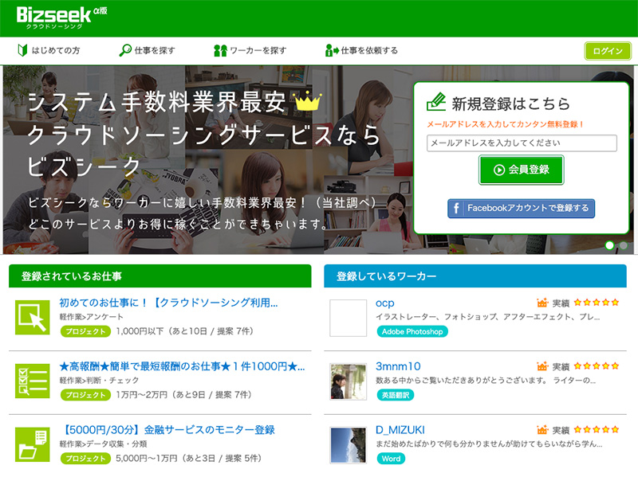Click category text 軽作業>データ収集・分類
This screenshot has height=477, width=638.
click(104, 444)
